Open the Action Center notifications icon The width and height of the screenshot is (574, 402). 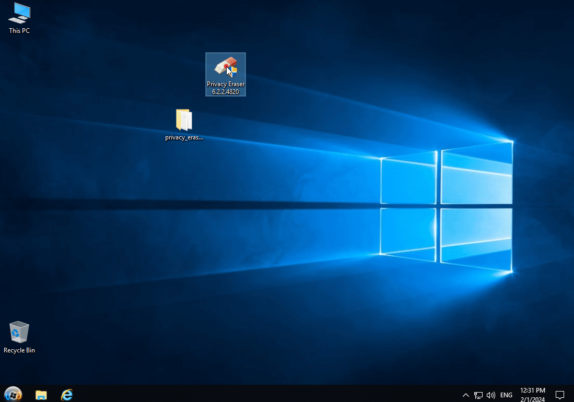point(560,395)
